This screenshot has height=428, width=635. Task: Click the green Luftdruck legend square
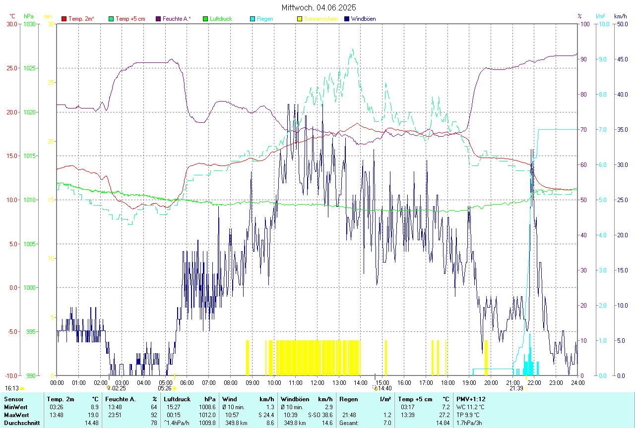205,19
